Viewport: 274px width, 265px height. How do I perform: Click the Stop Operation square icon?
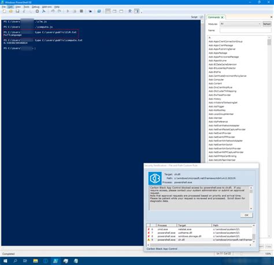82,12
